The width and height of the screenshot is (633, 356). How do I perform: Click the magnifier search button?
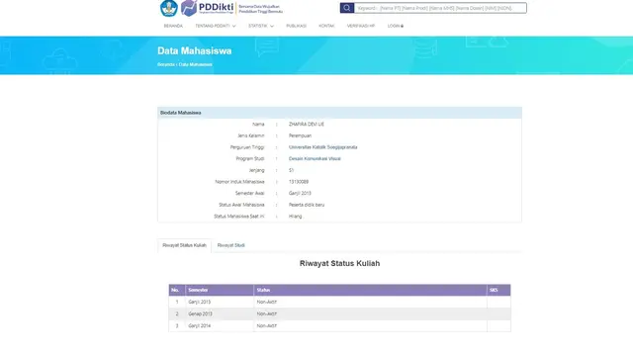[x=347, y=8]
